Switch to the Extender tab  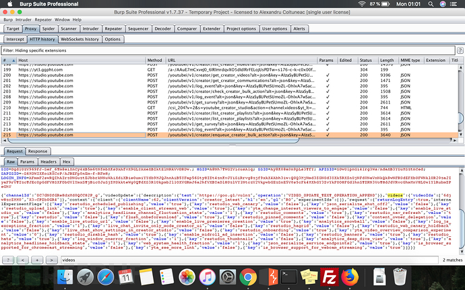(x=212, y=29)
